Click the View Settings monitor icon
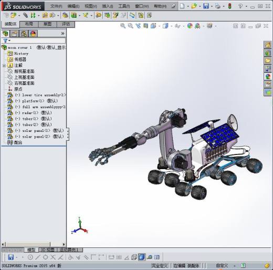 [x=209, y=26]
